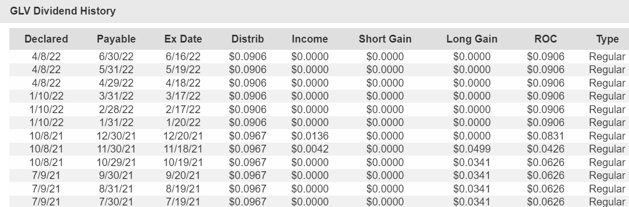Click the $0.0831 ROC value
Image resolution: width=629 pixels, height=207 pixels.
545,137
